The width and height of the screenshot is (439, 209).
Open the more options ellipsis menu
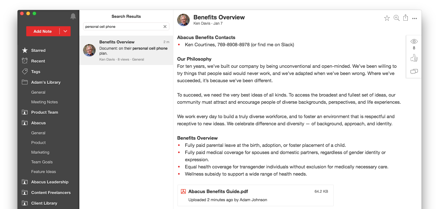click(415, 18)
